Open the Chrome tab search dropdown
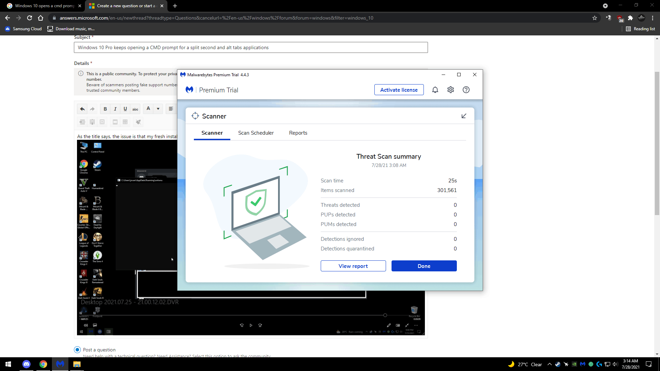660x371 pixels. [x=605, y=6]
